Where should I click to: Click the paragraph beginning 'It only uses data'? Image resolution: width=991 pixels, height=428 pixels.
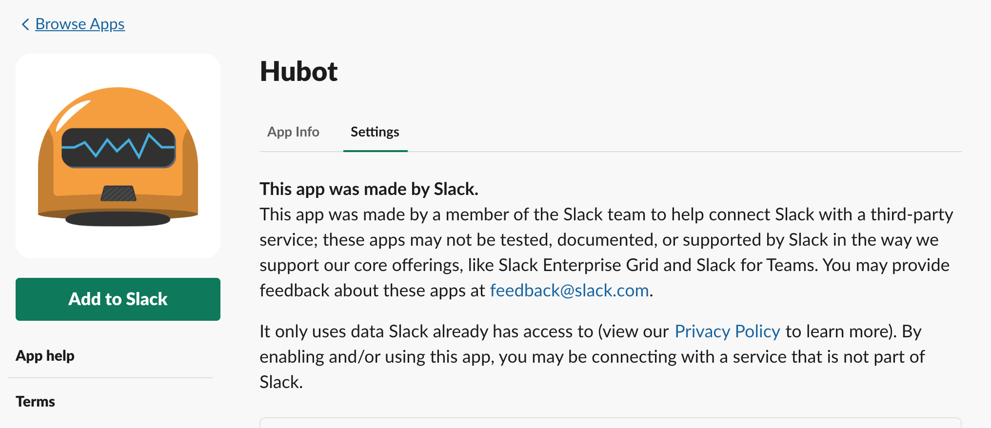(x=590, y=357)
